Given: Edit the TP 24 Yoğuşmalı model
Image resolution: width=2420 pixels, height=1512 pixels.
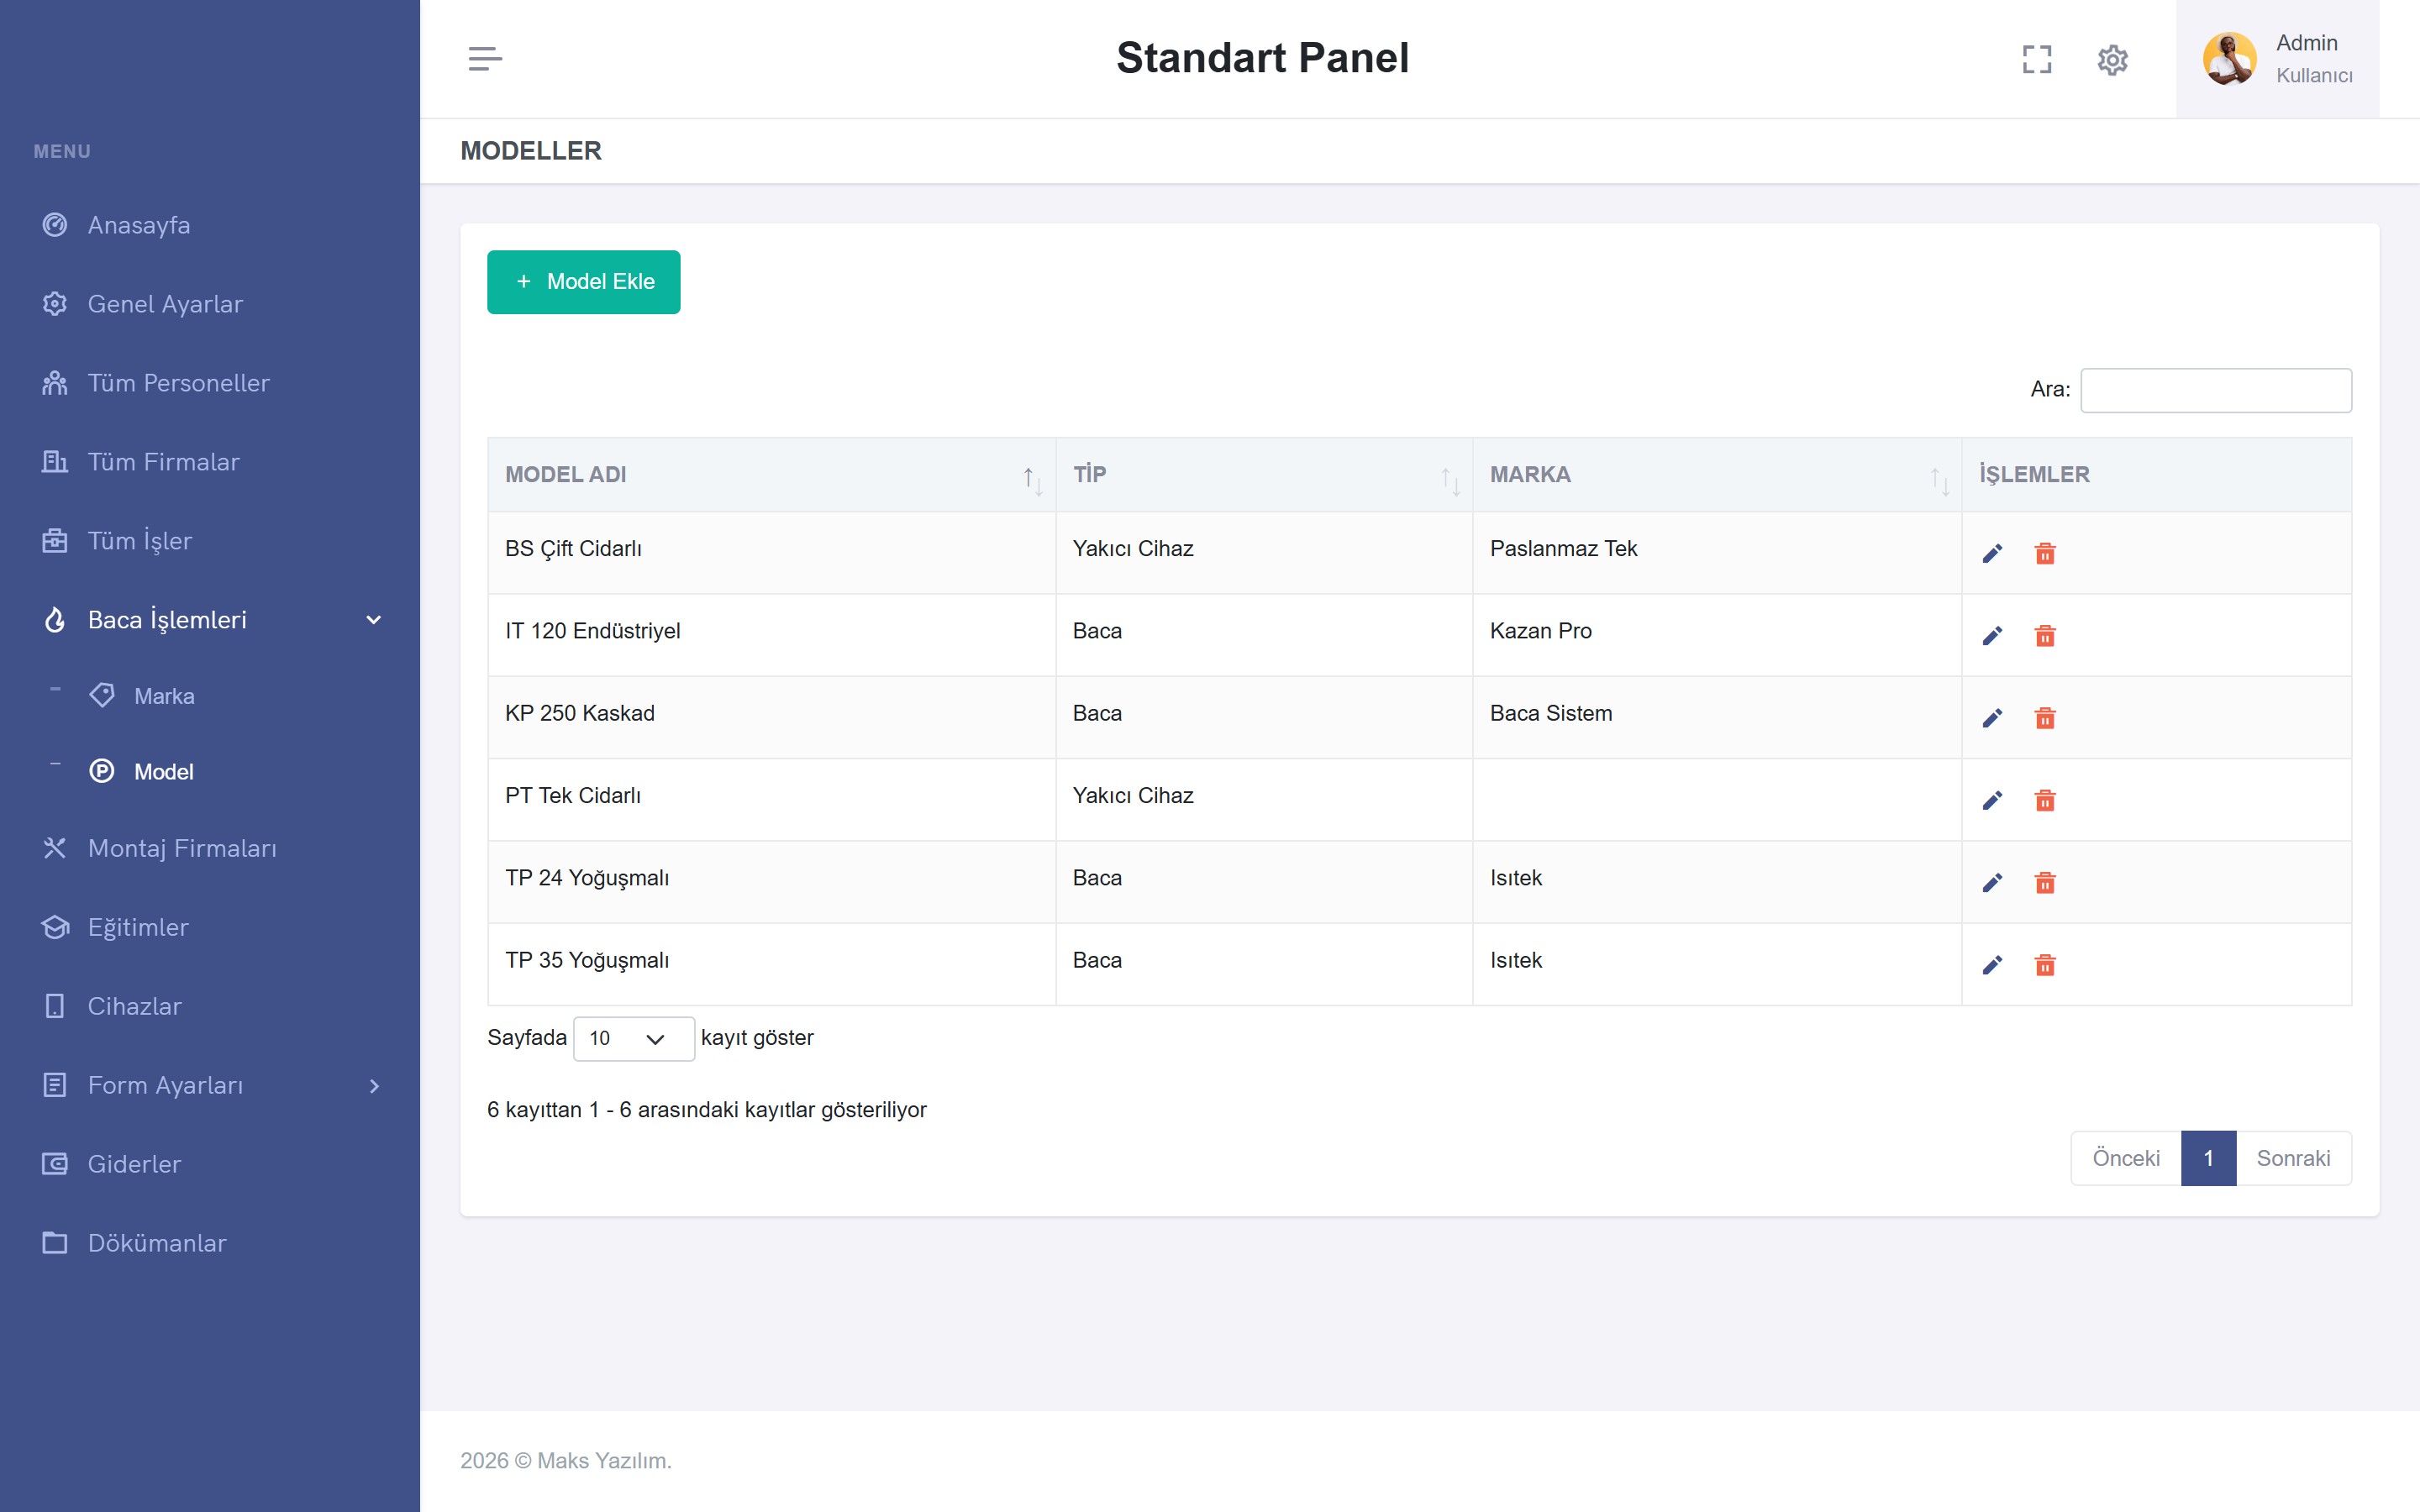Looking at the screenshot, I should click(1992, 882).
